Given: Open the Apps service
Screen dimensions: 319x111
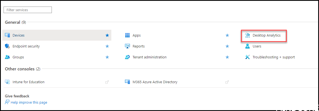Looking at the screenshot, I should click(x=136, y=35).
